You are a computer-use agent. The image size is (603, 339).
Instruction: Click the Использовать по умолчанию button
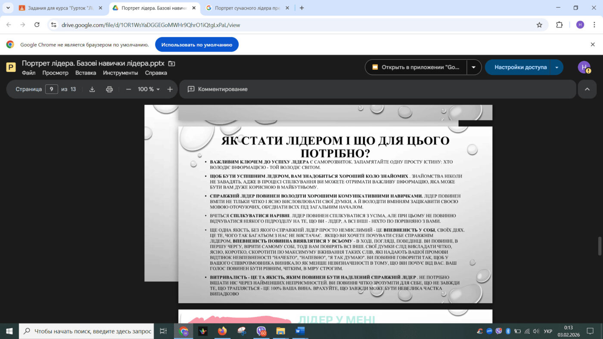pyautogui.click(x=196, y=45)
